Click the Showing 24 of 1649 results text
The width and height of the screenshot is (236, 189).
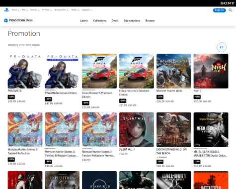[24, 45]
